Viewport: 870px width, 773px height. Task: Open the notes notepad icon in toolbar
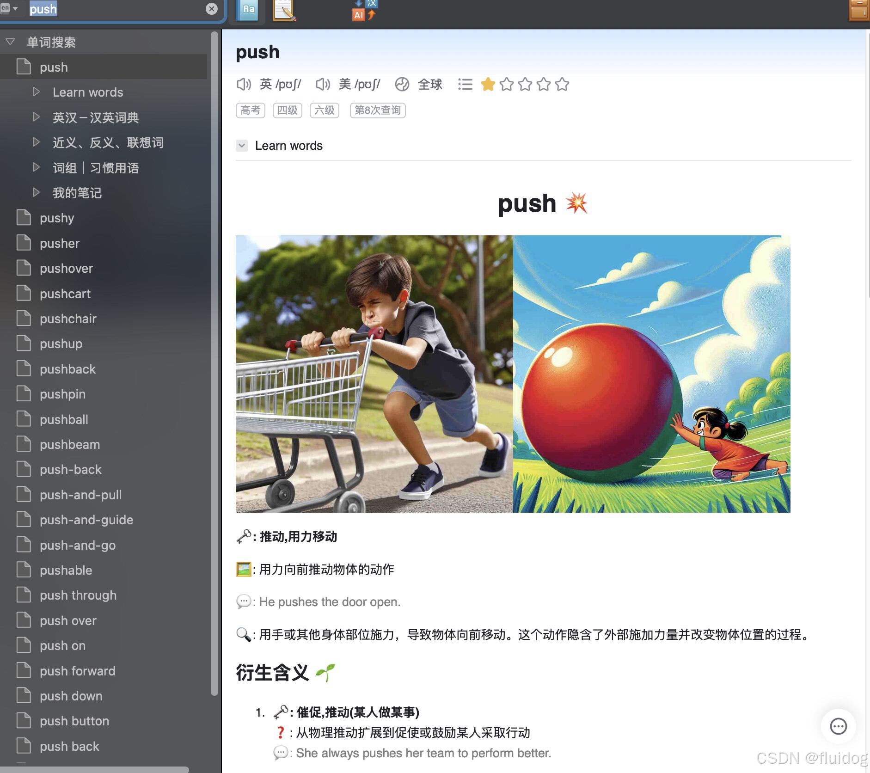point(284,10)
